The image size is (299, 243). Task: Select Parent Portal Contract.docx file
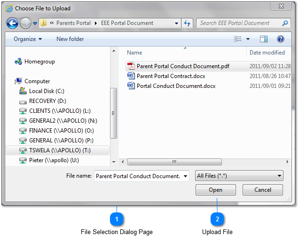[x=171, y=76]
